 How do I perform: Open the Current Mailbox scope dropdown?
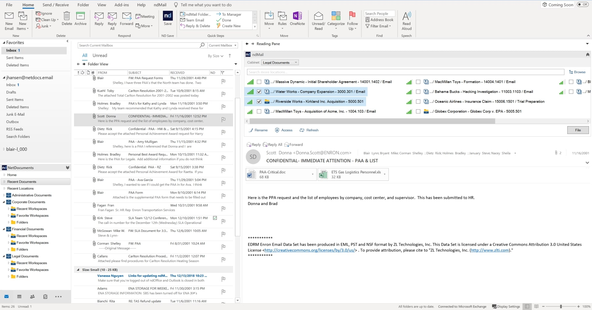223,45
